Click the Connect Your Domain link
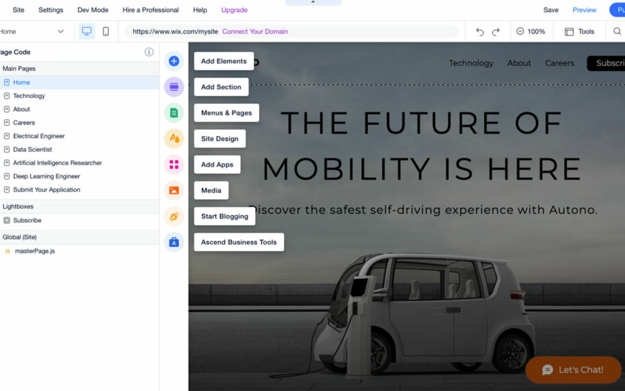 click(x=255, y=31)
